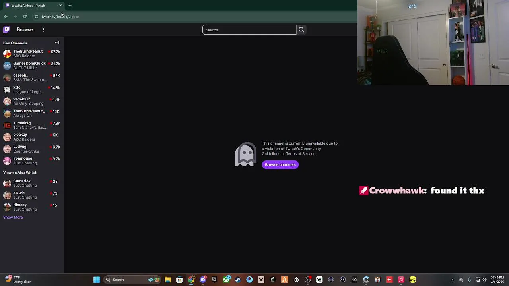The width and height of the screenshot is (509, 286).
Task: Click Show More in sidebar
Action: coord(13,217)
